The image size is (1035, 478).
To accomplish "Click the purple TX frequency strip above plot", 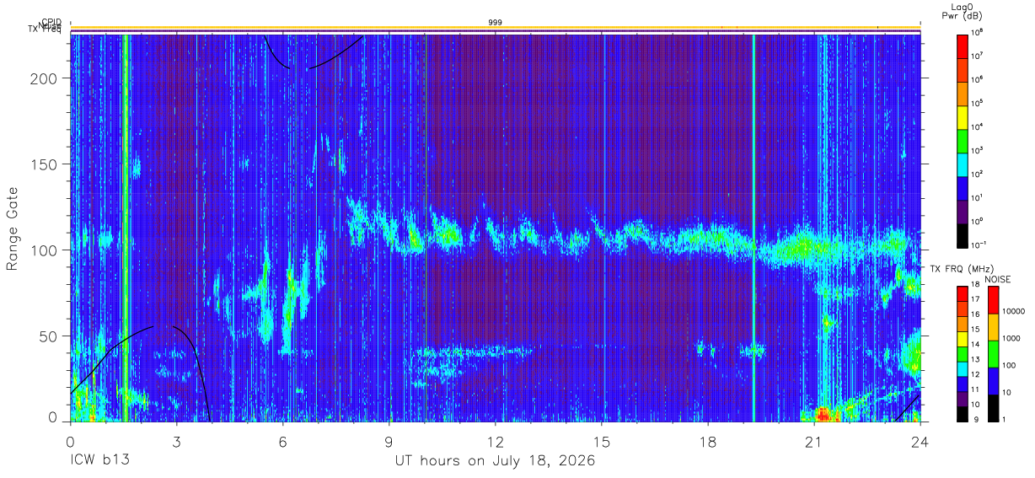I will (x=496, y=32).
